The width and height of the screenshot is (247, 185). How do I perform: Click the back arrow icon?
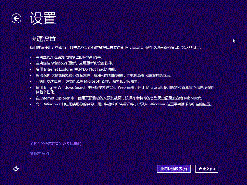click(16, 19)
